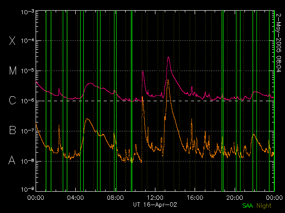
Task: Click the 16:00 time axis label
Action: (195, 197)
